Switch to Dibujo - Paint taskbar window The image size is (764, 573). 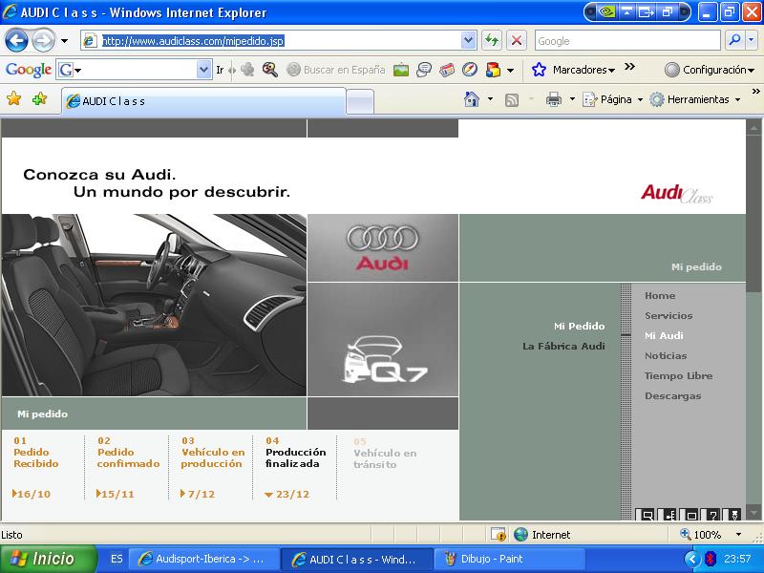click(508, 559)
